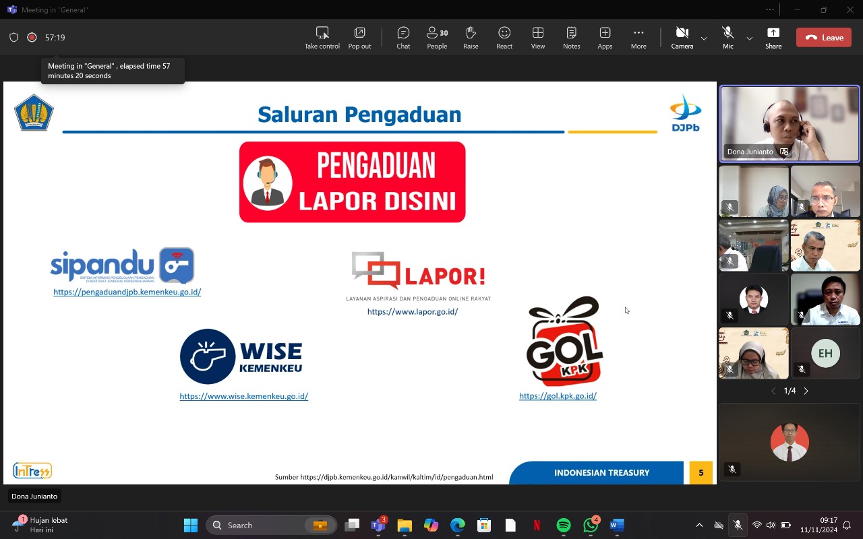This screenshot has height=539, width=863.
Task: Go to previous page of participants
Action: [773, 391]
